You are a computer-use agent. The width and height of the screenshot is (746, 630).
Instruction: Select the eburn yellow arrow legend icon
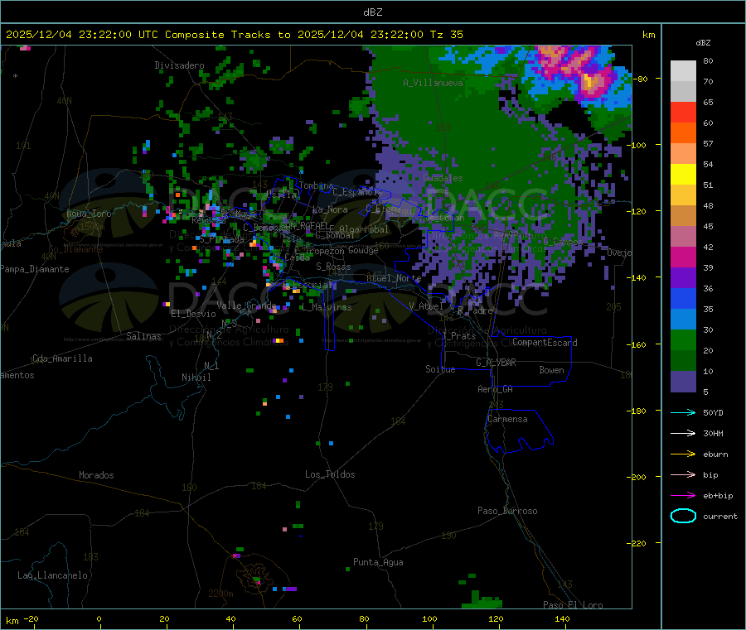[683, 454]
